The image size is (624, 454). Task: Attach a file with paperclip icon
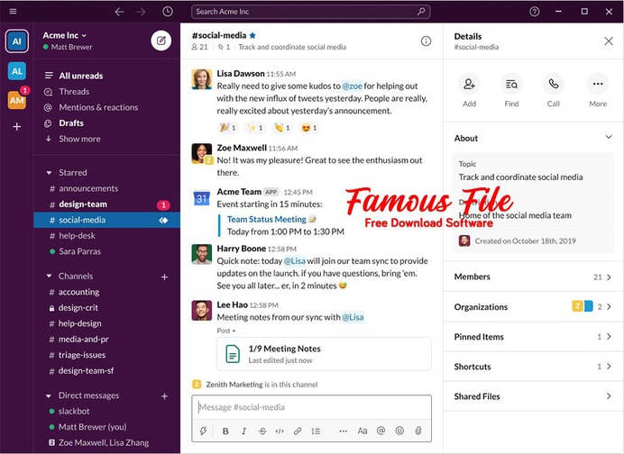418,431
